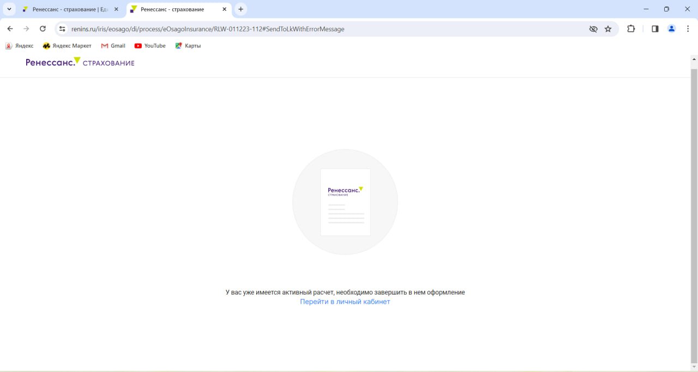
Task: Close the browser window
Action: tap(687, 9)
